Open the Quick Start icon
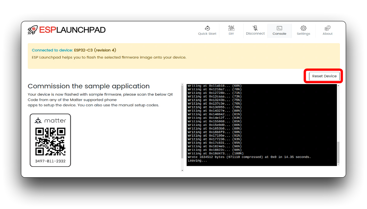The image size is (367, 209). 207,28
